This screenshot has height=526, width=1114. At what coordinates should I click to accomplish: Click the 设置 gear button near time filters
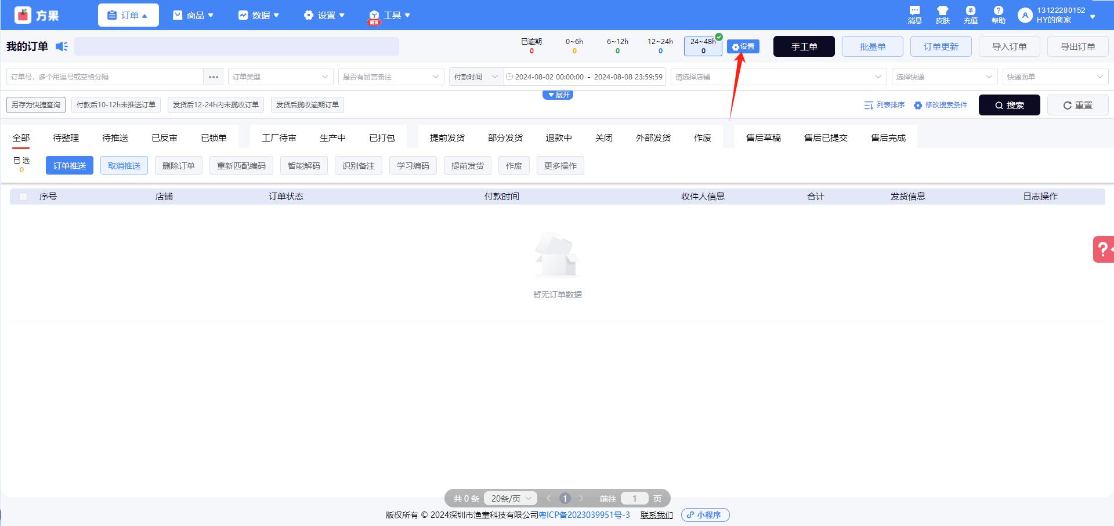tap(743, 46)
